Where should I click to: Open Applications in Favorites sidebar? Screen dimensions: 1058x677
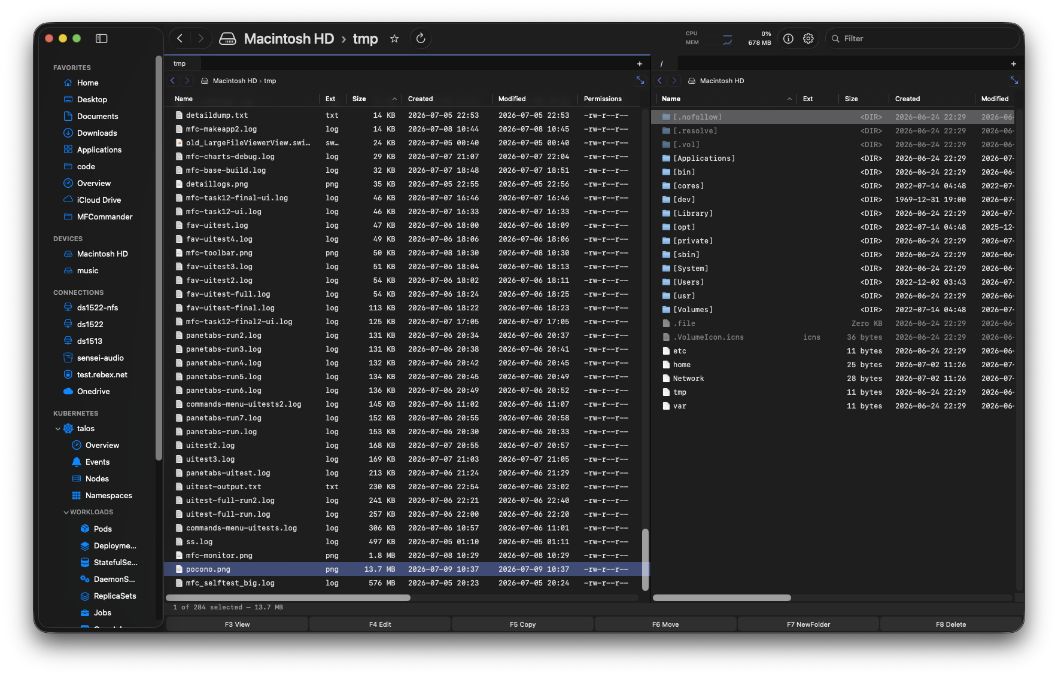[x=99, y=150]
